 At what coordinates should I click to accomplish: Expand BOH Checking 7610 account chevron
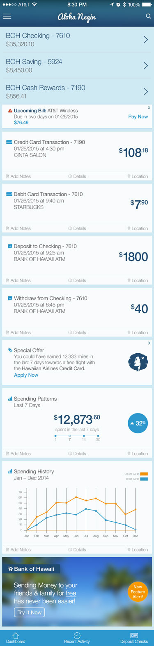click(146, 40)
